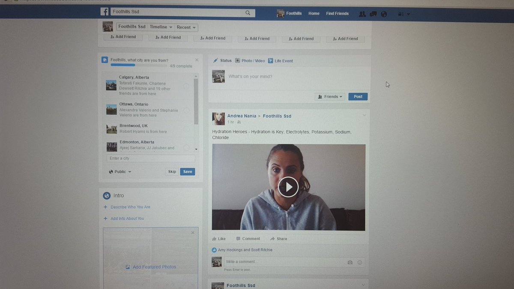
Task: Click the Save button for city
Action: pyautogui.click(x=188, y=172)
